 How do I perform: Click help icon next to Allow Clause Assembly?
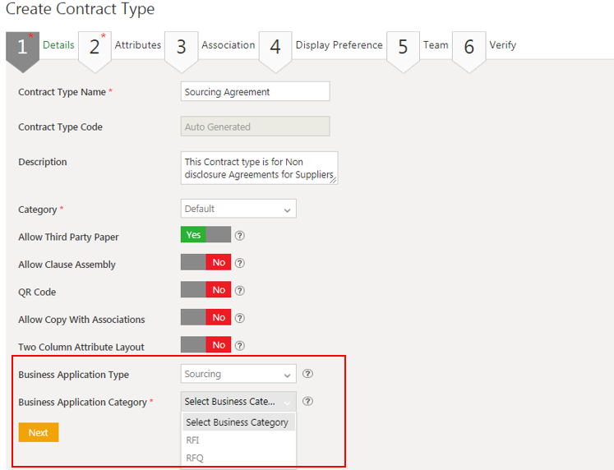pyautogui.click(x=240, y=264)
